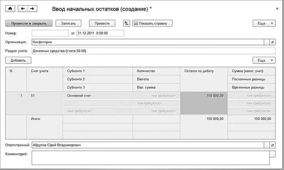Image resolution: width=284 pixels, height=170 pixels.
Task: Open the Дт/Кт postings icon
Action: click(x=127, y=24)
